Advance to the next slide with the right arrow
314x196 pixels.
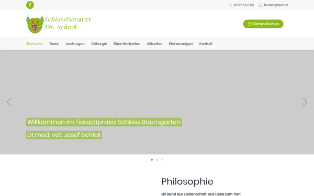pos(305,102)
